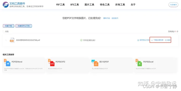The height and width of the screenshot is (91, 181).
Task: Click the 您的PDF文件转换图片，已处理完成! message
Action: click(82, 18)
